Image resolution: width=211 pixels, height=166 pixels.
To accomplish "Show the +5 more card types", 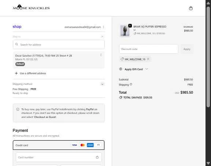I will pos(98,145).
